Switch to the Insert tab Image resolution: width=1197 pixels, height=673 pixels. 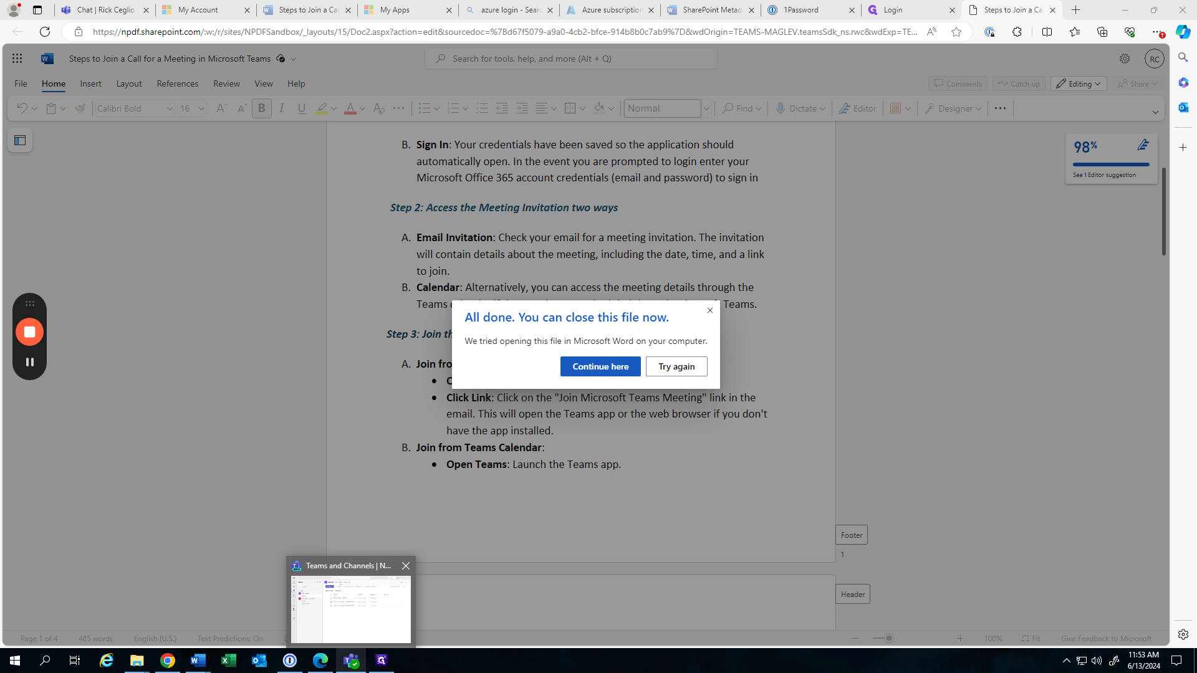point(90,84)
